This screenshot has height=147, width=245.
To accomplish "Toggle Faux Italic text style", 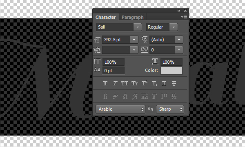I will coord(115,83).
